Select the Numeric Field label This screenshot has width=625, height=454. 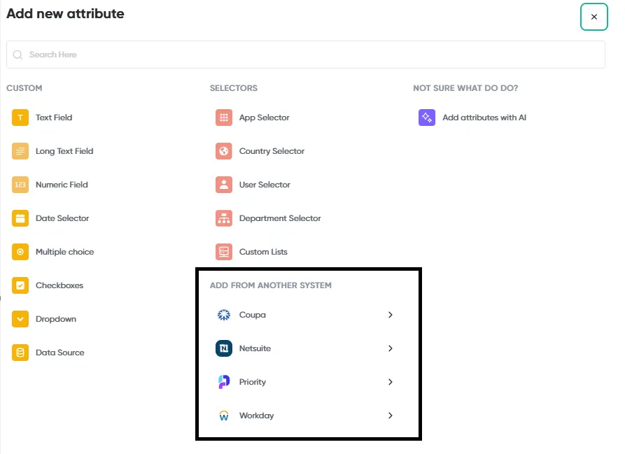tap(62, 185)
